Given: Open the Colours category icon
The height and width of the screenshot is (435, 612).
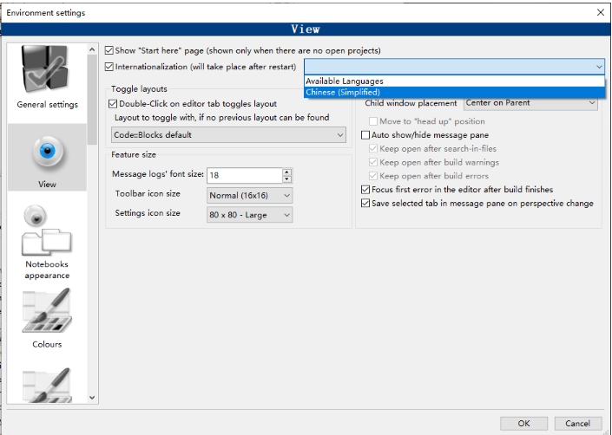Looking at the screenshot, I should click(x=47, y=310).
